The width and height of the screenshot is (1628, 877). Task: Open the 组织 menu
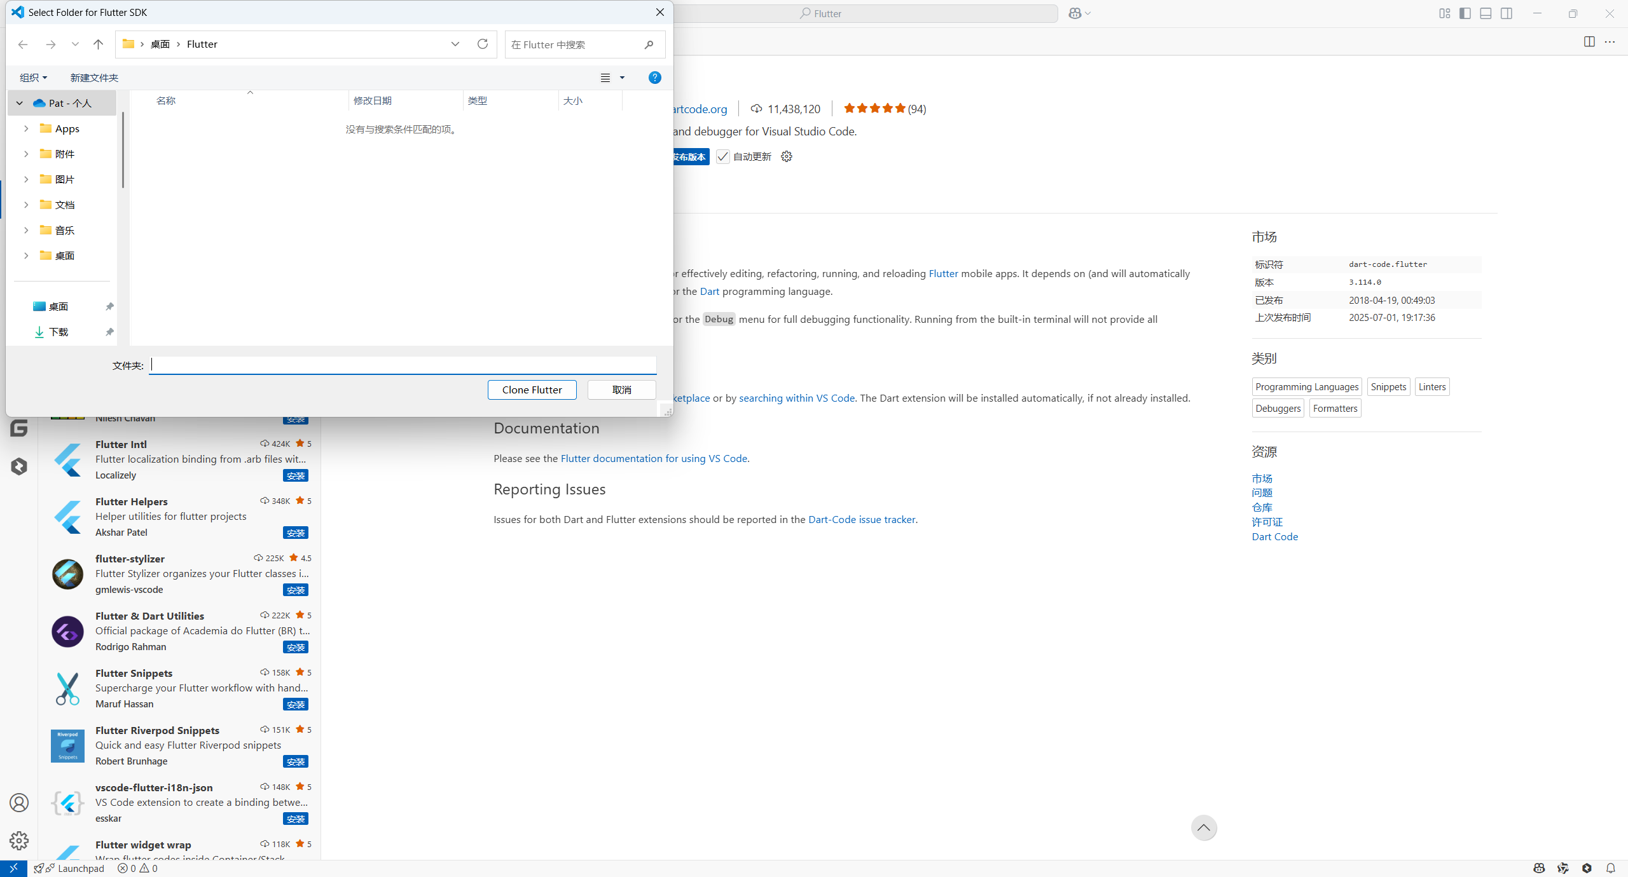(x=33, y=78)
